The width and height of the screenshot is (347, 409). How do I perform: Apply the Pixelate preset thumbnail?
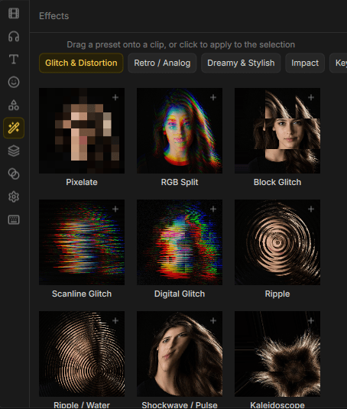tap(82, 131)
